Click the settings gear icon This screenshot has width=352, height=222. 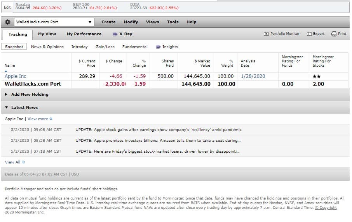8,22
